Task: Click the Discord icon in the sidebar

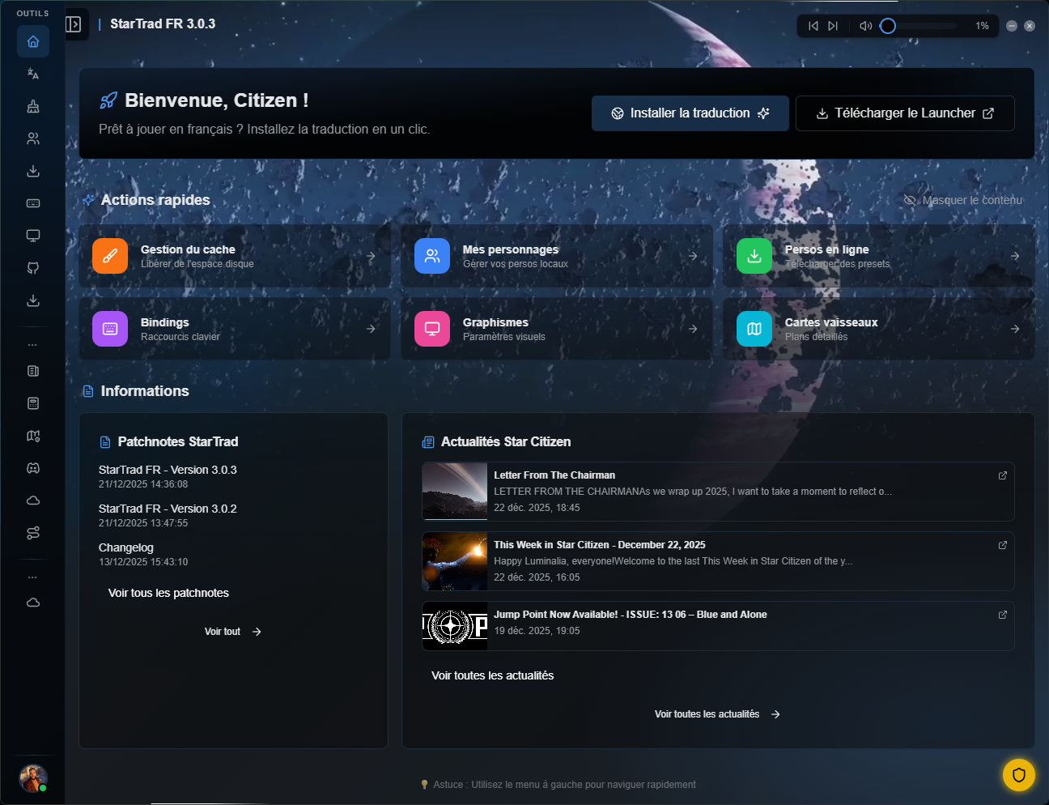Action: point(33,468)
